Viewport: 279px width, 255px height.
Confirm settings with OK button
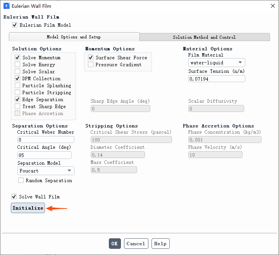(x=114, y=244)
